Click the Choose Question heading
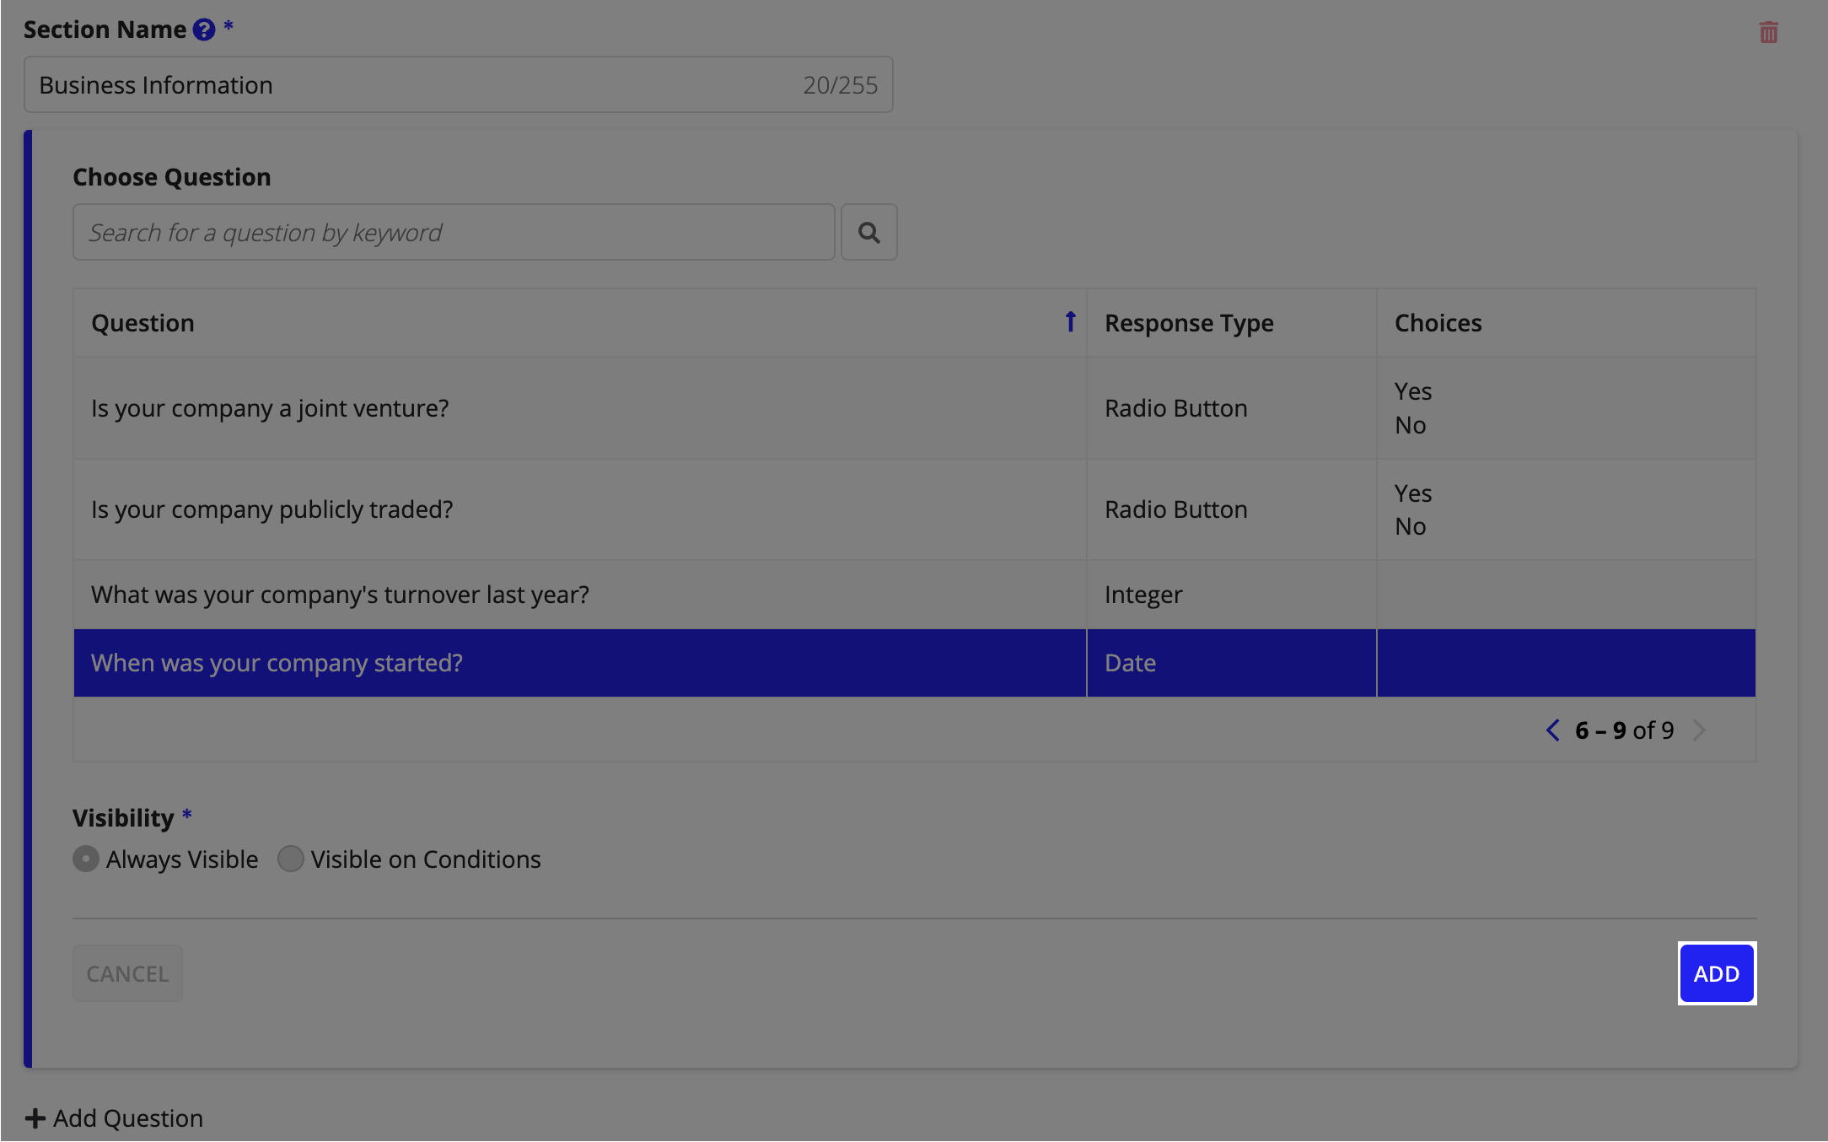1828x1142 pixels. click(x=172, y=177)
